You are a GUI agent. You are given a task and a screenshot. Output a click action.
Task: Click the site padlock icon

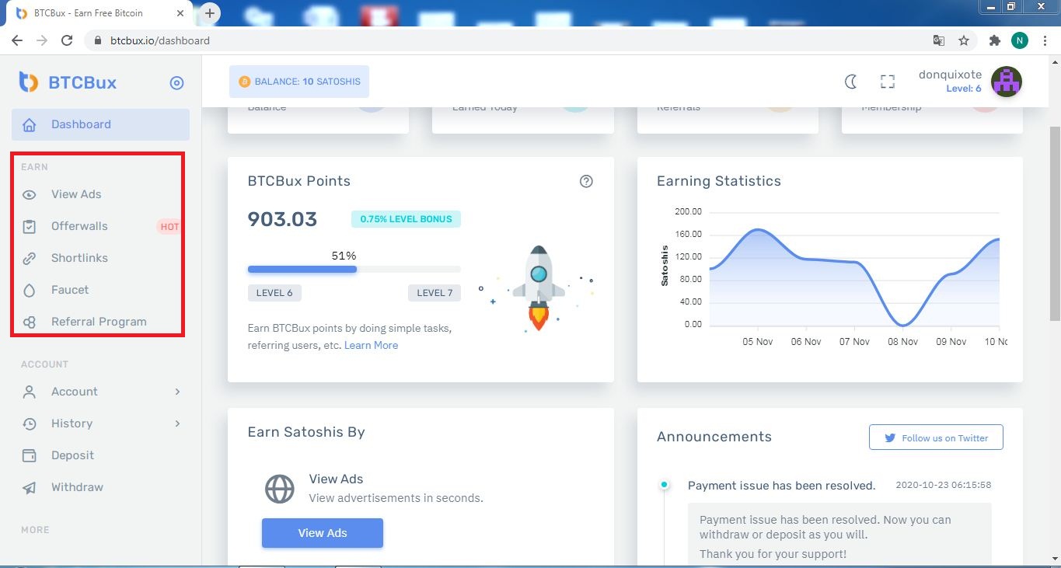click(98, 40)
